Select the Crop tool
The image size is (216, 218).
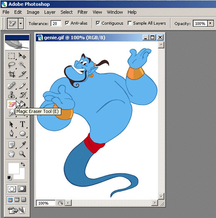point(11,74)
